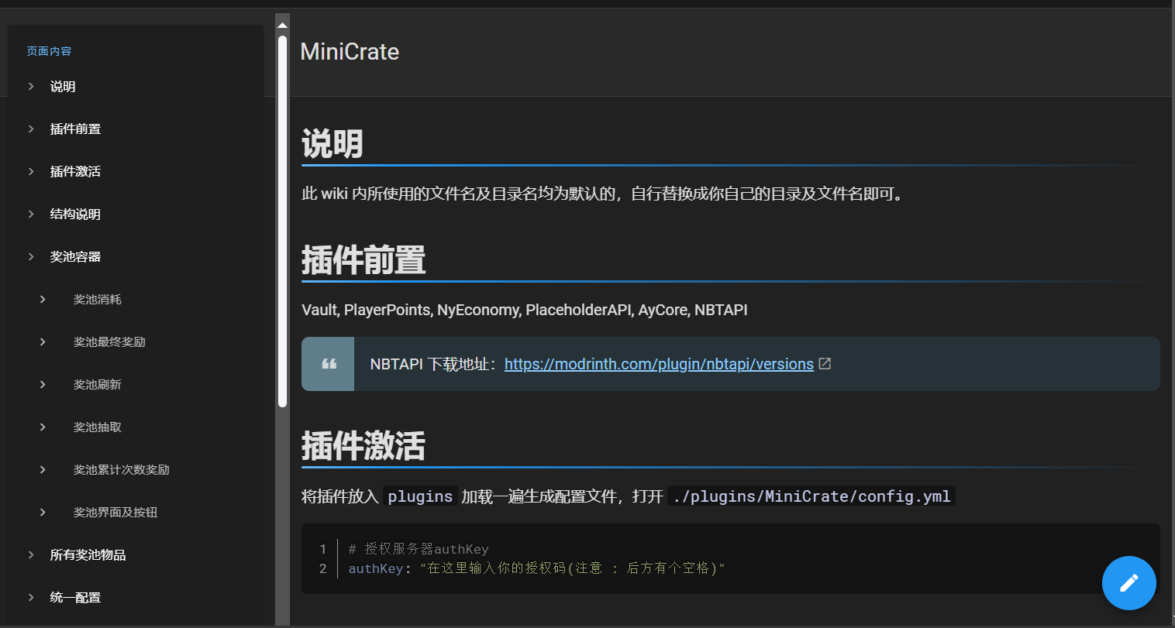The width and height of the screenshot is (1175, 628).
Task: Click the 插件前置 main heading
Action: 364,260
